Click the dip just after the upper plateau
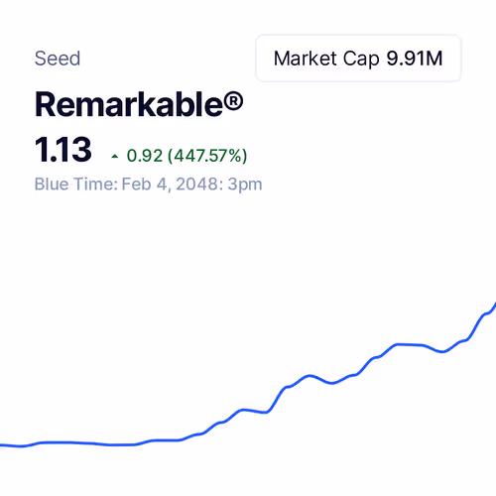This screenshot has width=496, height=496. click(442, 351)
